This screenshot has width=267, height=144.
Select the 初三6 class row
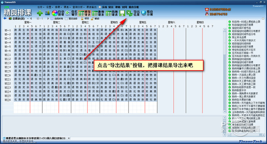[x=8, y=100]
